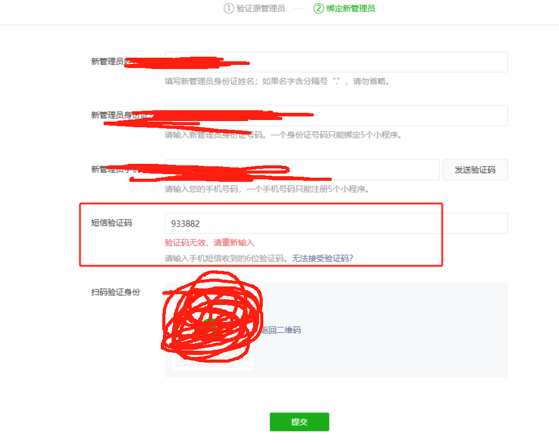
Task: Click the 发送验证码 button
Action: (x=475, y=169)
